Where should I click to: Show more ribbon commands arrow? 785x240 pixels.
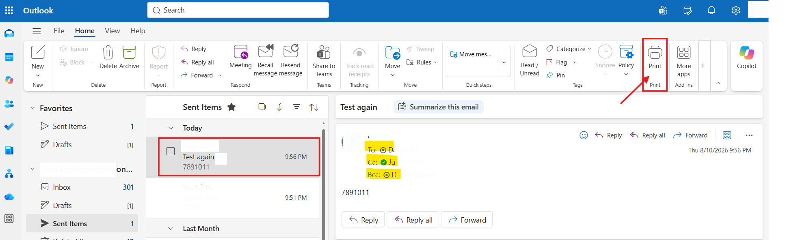coord(703,66)
